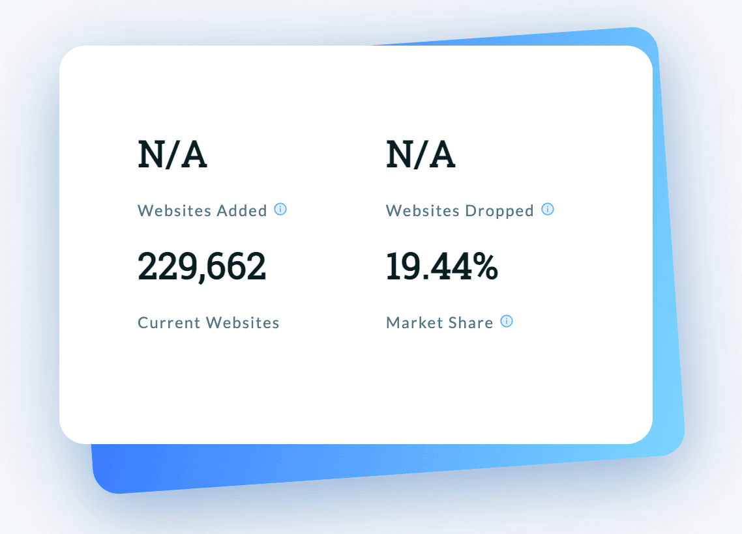The height and width of the screenshot is (534, 742).
Task: Click the 229,662 statistic value
Action: 202,265
